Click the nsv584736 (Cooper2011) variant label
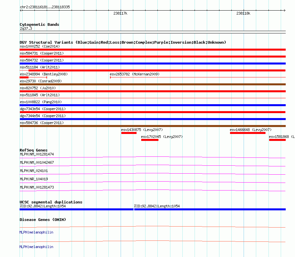This screenshot has width=295, height=257. 42,123
